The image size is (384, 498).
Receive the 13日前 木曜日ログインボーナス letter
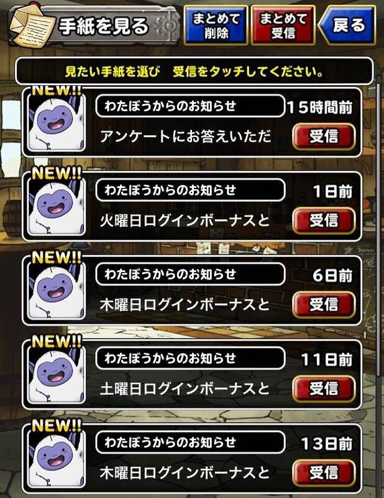coord(324,472)
